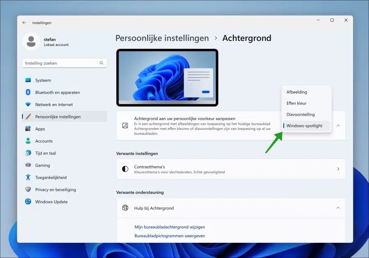Choose Effen kleur in the dropdown list

click(306, 103)
